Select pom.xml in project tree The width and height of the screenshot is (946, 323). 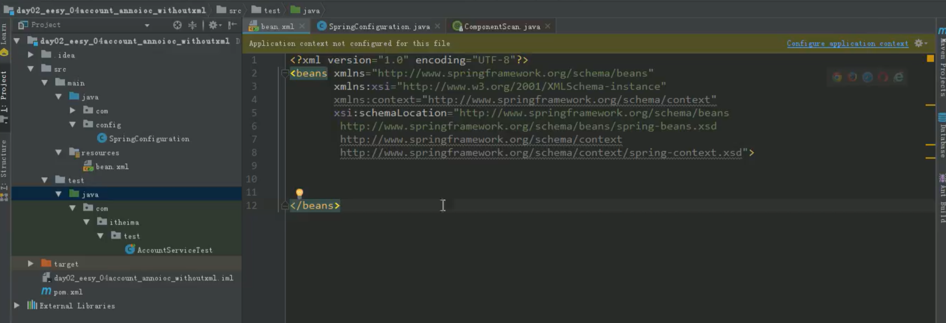pos(62,292)
